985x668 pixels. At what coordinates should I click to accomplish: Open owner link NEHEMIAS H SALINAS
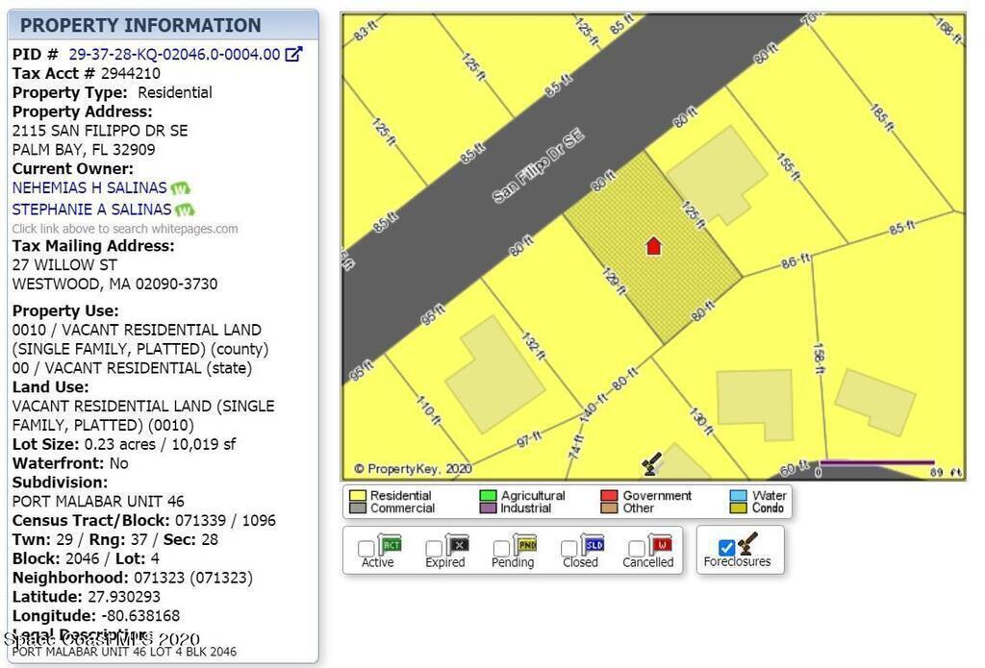pos(89,188)
